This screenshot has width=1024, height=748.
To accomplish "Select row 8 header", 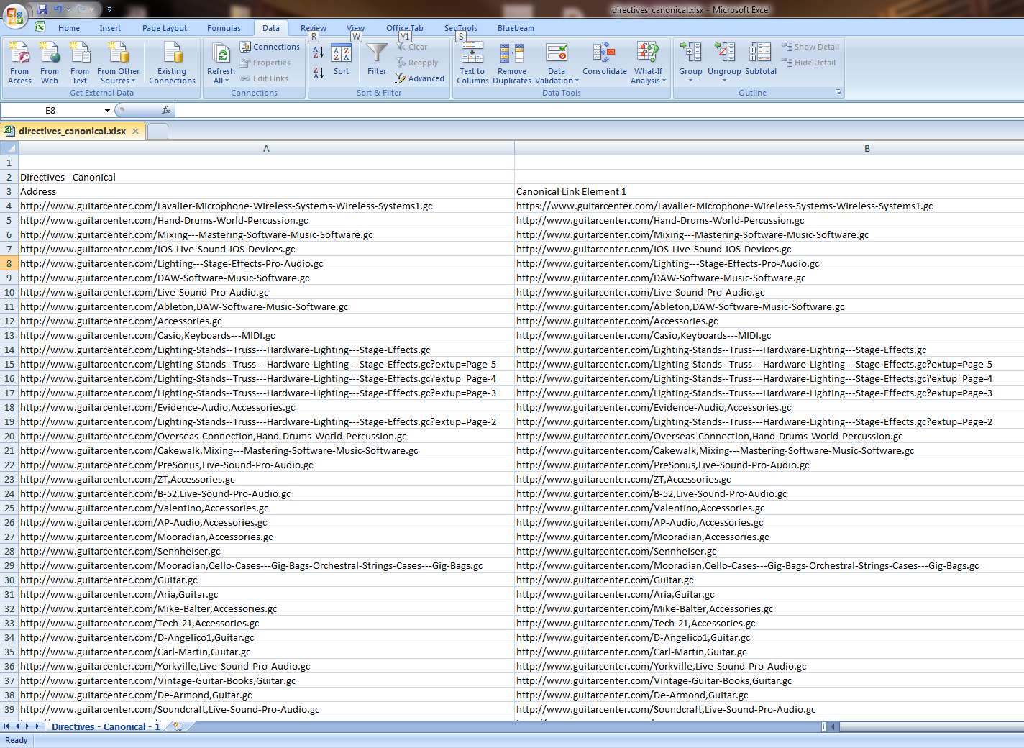I will 9,263.
